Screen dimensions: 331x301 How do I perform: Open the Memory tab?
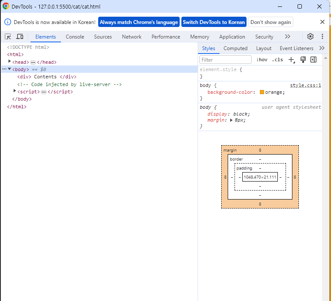pyautogui.click(x=200, y=37)
